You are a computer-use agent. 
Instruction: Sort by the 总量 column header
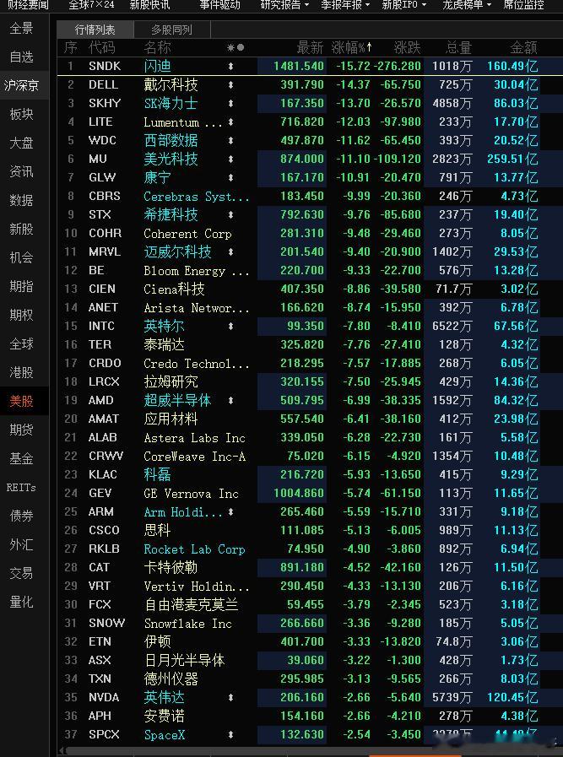(458, 47)
